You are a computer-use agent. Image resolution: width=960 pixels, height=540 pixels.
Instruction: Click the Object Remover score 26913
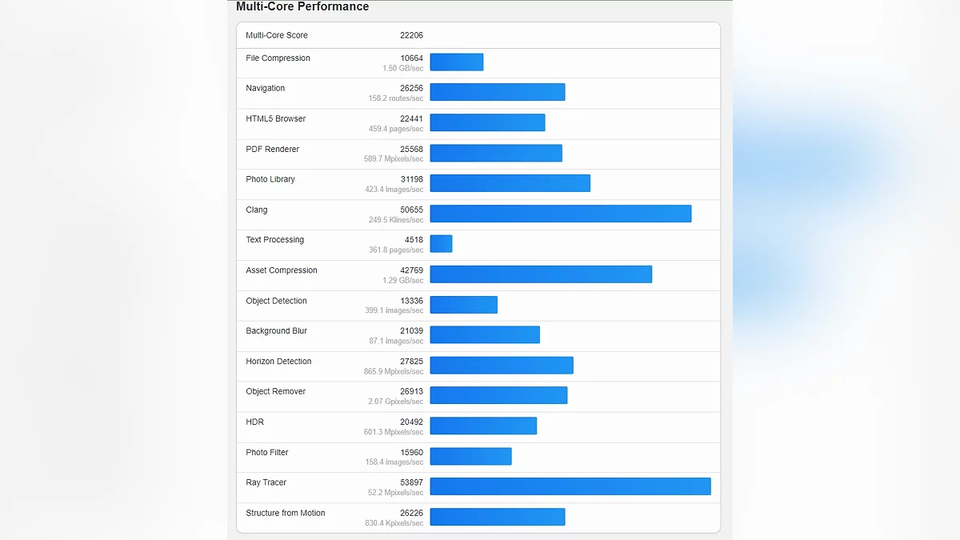(x=411, y=392)
